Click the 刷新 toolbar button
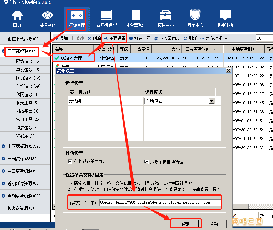Screen dimensions: 273x230 click(x=190, y=38)
